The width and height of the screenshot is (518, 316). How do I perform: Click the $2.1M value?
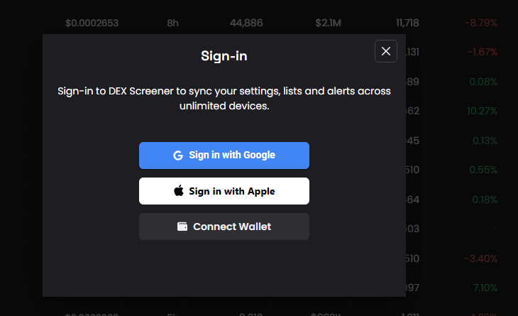pos(328,23)
